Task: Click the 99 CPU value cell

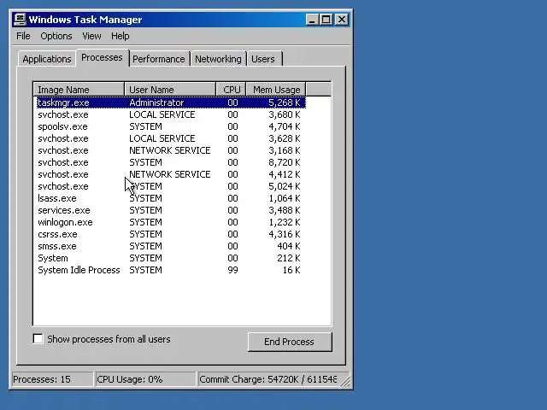Action: click(x=232, y=270)
